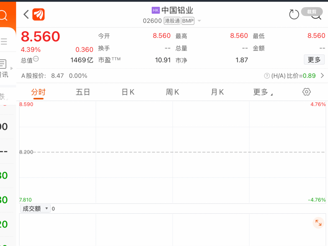Viewport: 328px width, 246px height.
Task: Open the 更多 chart period dropdown
Action: pos(263,92)
